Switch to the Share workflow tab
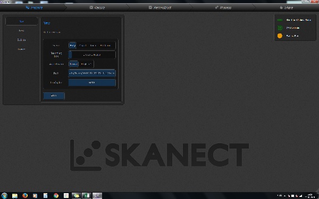This screenshot has width=319, height=199. (x=287, y=7)
